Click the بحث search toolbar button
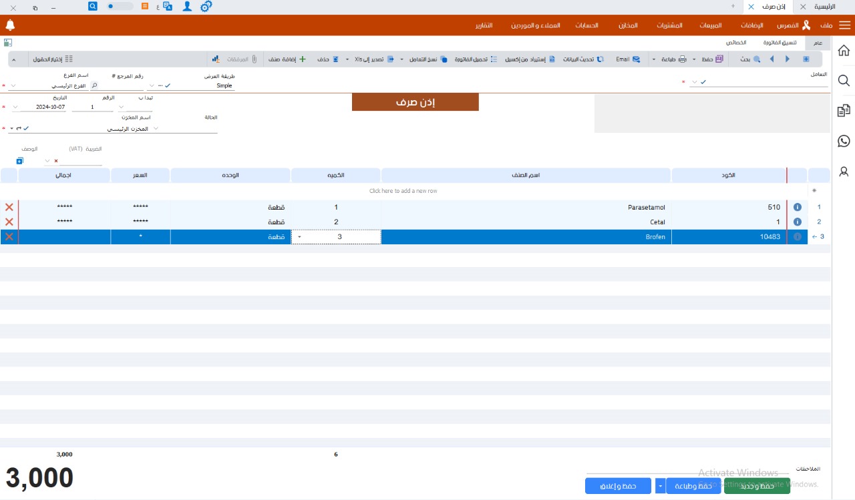Image resolution: width=855 pixels, height=500 pixels. point(750,59)
